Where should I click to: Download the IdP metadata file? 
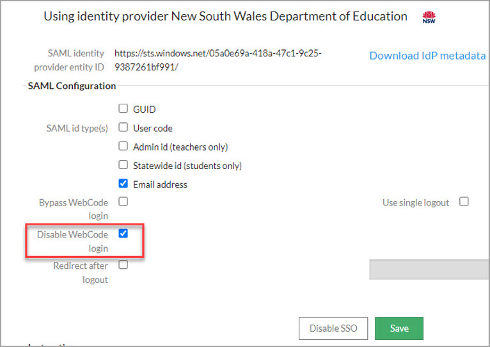pyautogui.click(x=427, y=55)
